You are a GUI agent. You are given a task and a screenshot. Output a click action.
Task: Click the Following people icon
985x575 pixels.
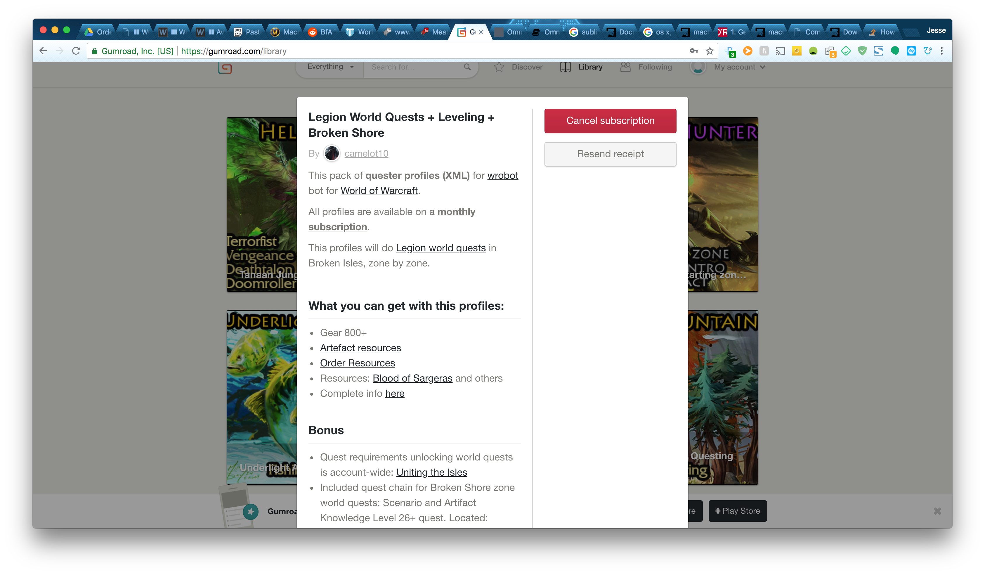point(625,67)
